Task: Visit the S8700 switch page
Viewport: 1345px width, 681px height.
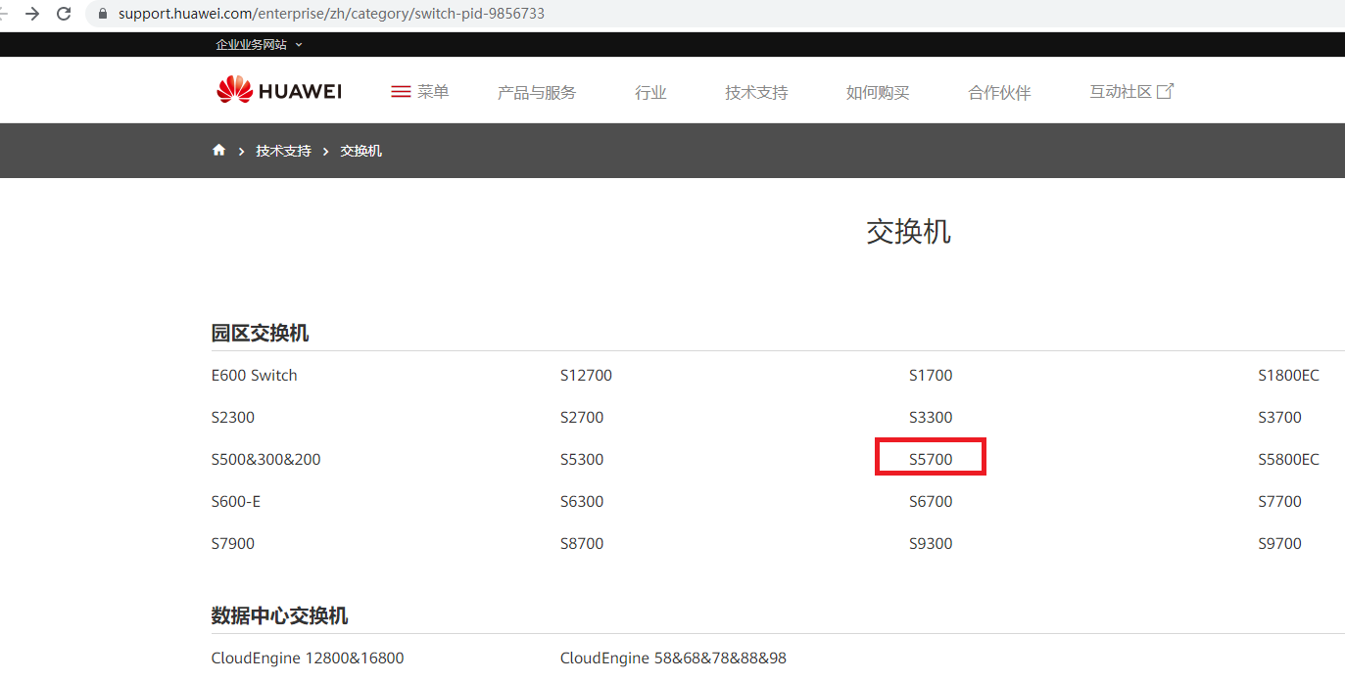Action: [582, 543]
